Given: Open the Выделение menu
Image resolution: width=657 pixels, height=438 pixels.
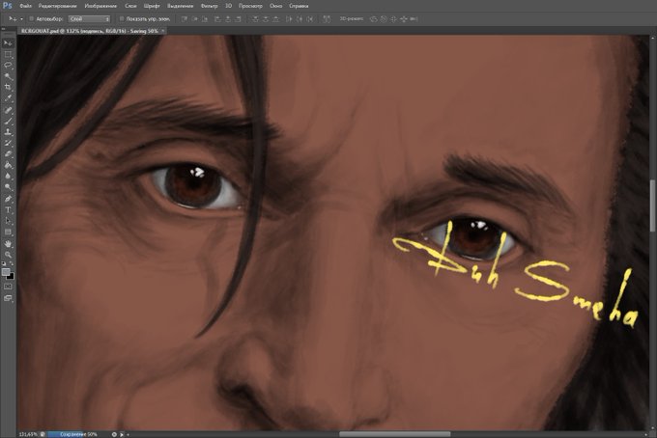Looking at the screenshot, I should tap(180, 6).
